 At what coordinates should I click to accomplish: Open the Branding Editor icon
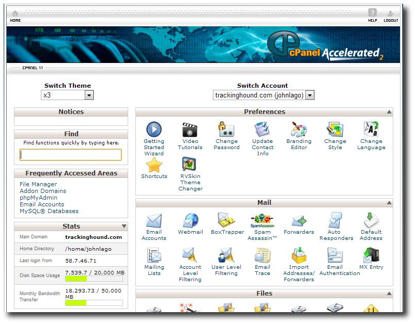click(299, 129)
